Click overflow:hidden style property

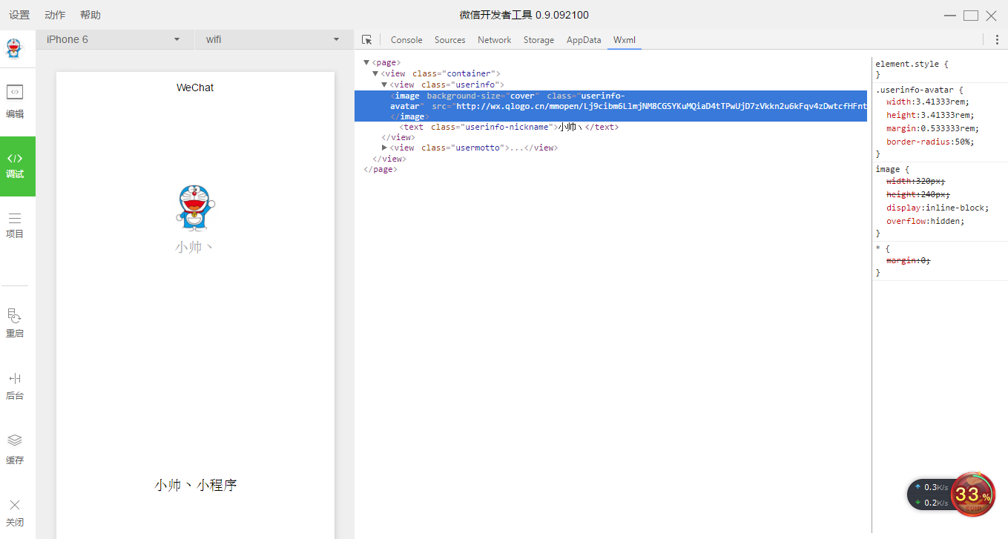pyautogui.click(x=926, y=221)
